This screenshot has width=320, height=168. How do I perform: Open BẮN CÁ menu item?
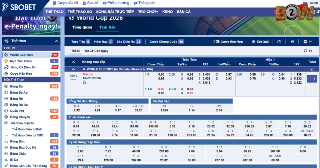[184, 12]
